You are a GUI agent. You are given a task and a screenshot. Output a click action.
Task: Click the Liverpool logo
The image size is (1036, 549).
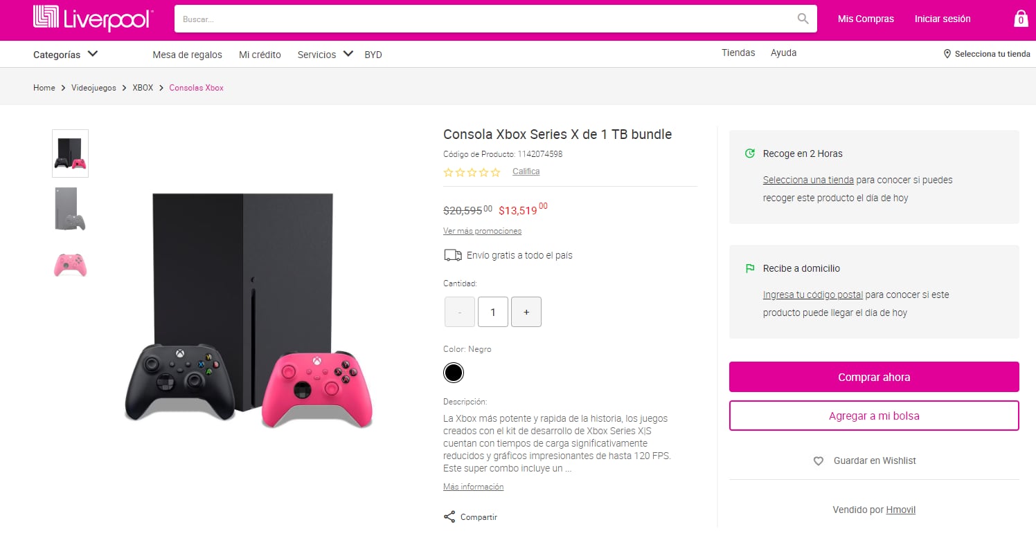coord(93,19)
